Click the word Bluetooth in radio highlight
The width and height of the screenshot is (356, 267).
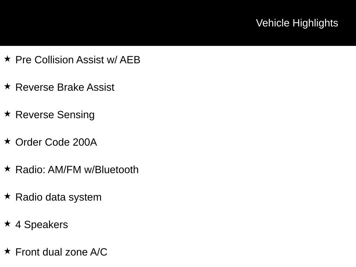[117, 170]
